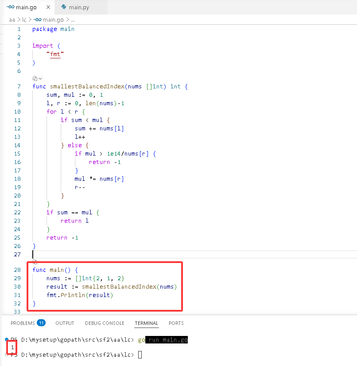Close the main.go editor tab

(x=48, y=7)
